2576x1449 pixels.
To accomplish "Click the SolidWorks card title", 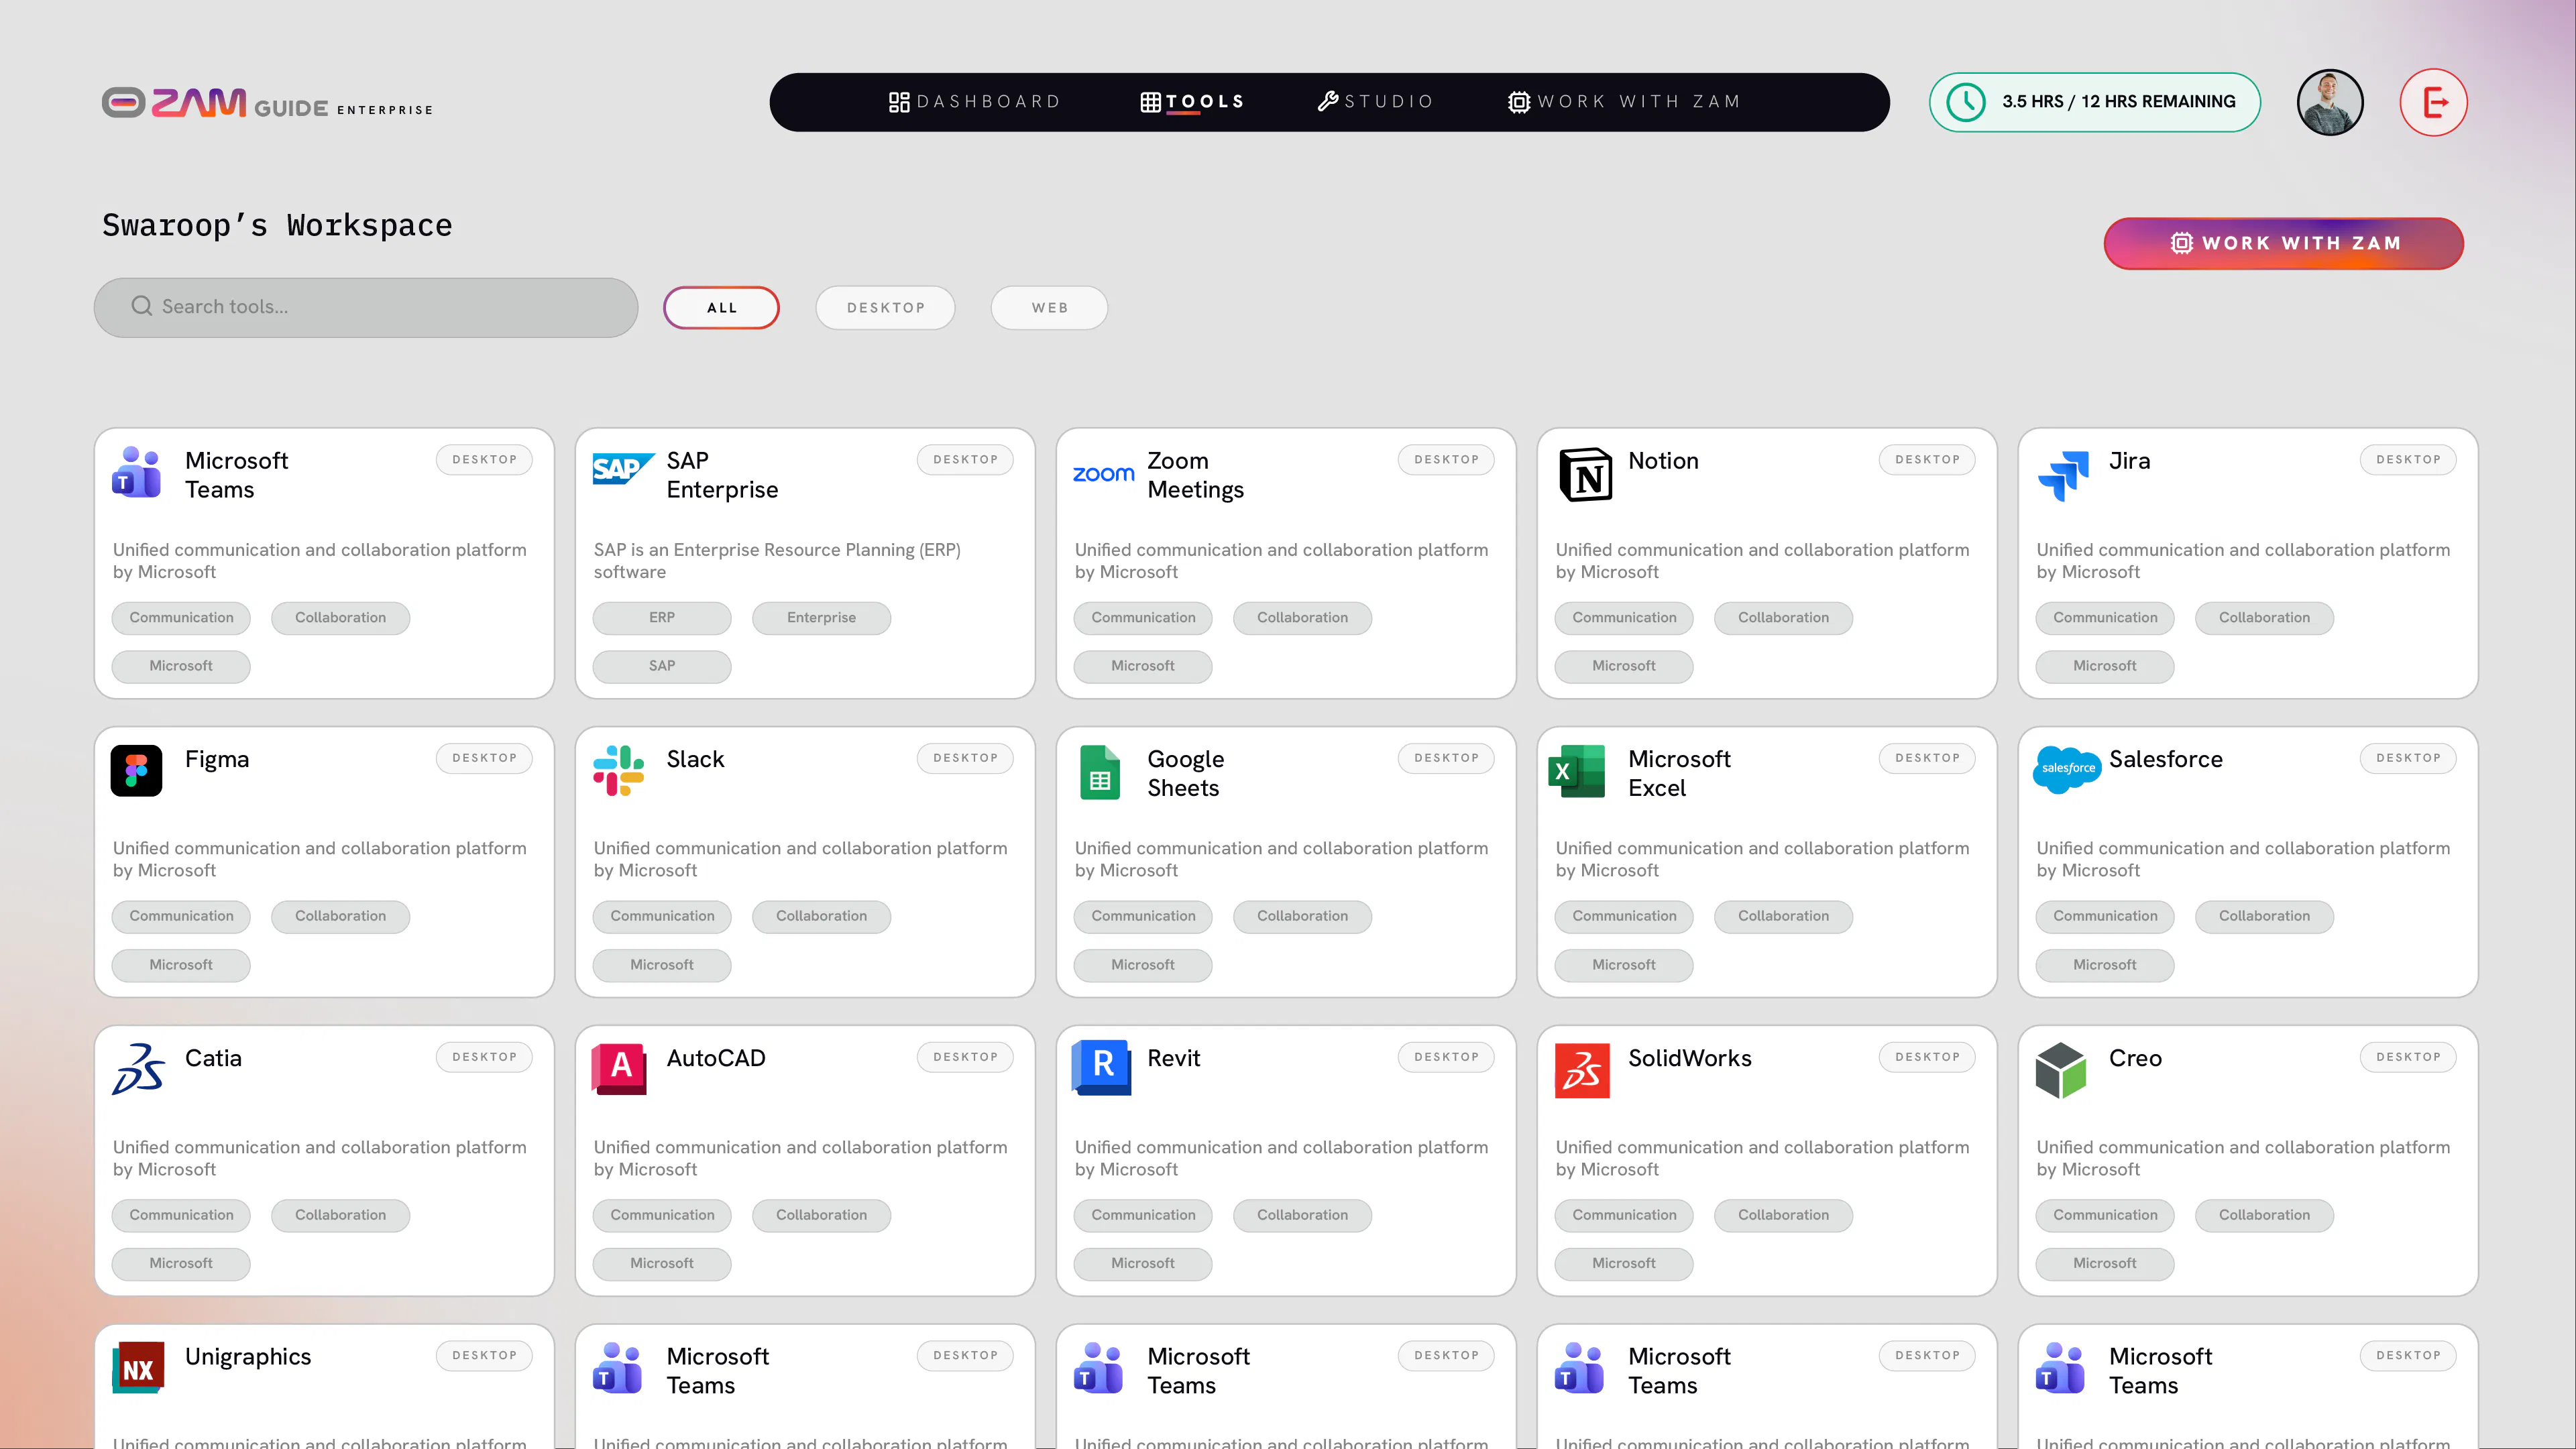I will (x=1689, y=1058).
